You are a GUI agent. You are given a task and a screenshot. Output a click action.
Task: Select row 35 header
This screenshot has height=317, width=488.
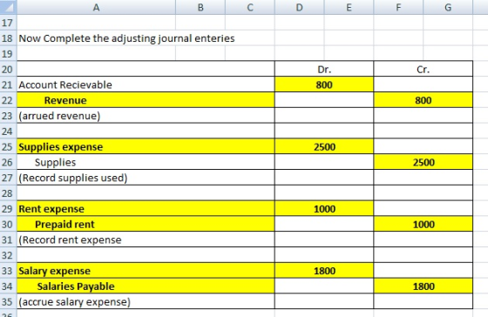(8, 301)
